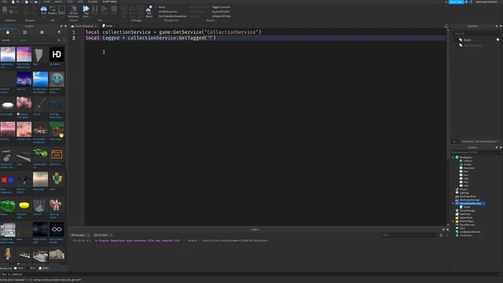Screen dimensions: 503x283
Task: Open the Toolbox Creations tab icon
Action: tap(59, 32)
